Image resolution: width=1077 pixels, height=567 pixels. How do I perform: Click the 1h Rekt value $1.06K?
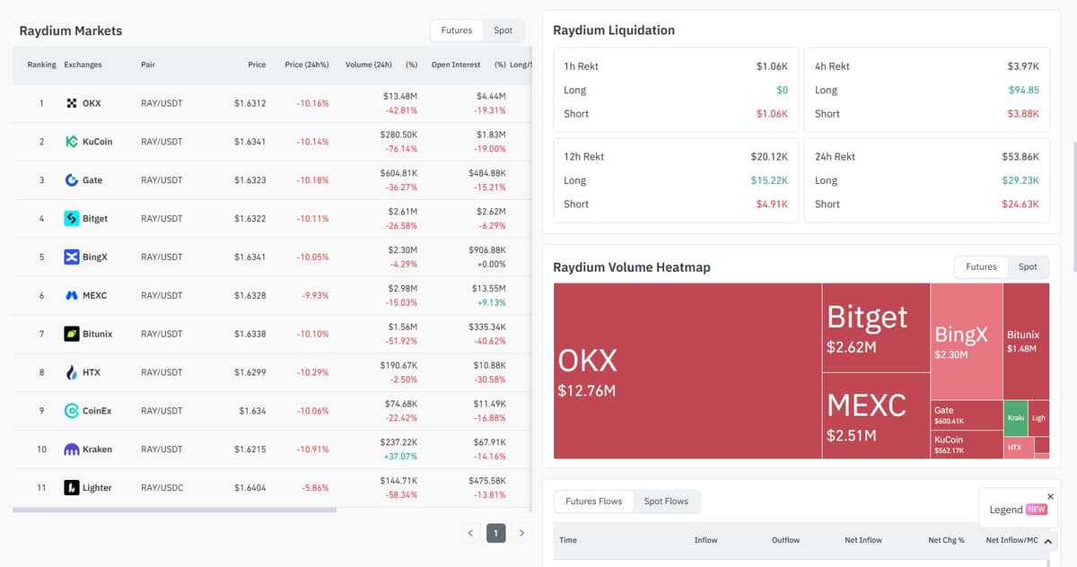(x=772, y=66)
